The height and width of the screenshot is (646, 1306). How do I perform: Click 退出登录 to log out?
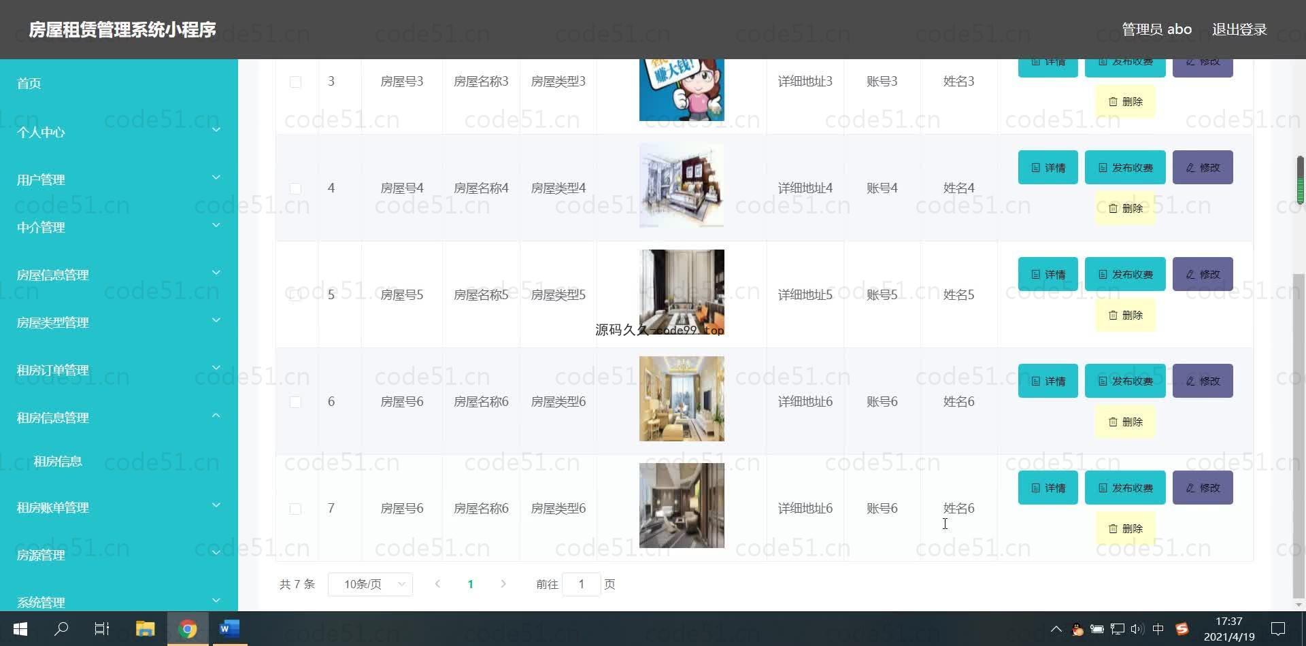pyautogui.click(x=1239, y=29)
